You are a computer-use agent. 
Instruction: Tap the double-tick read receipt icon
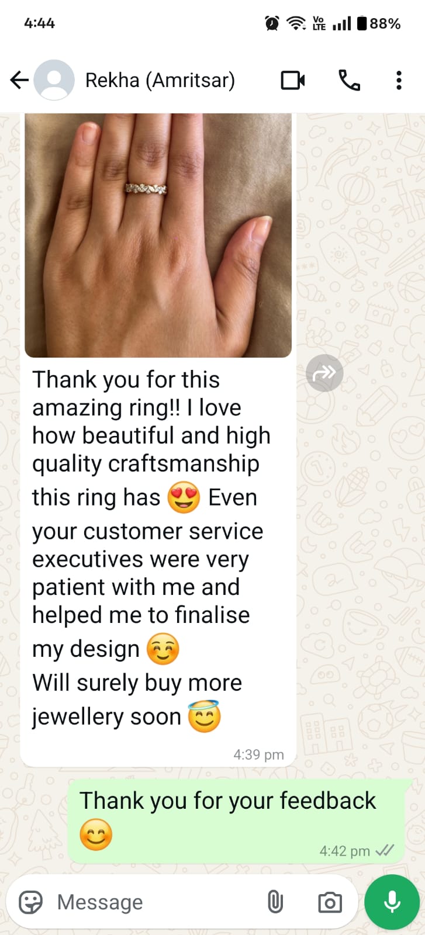[x=385, y=850]
